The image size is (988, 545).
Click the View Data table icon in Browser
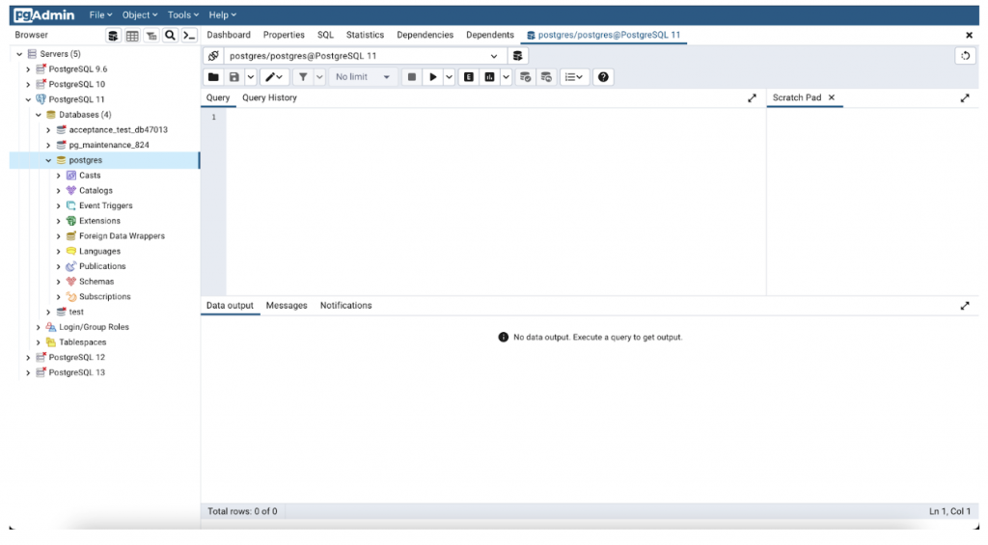coord(132,36)
